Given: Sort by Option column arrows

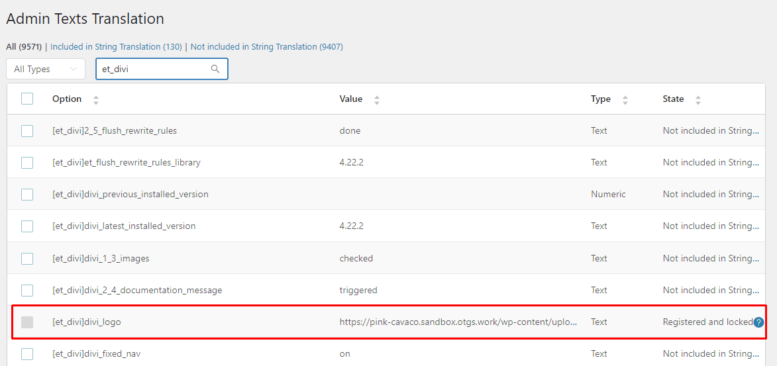Looking at the screenshot, I should click(95, 99).
